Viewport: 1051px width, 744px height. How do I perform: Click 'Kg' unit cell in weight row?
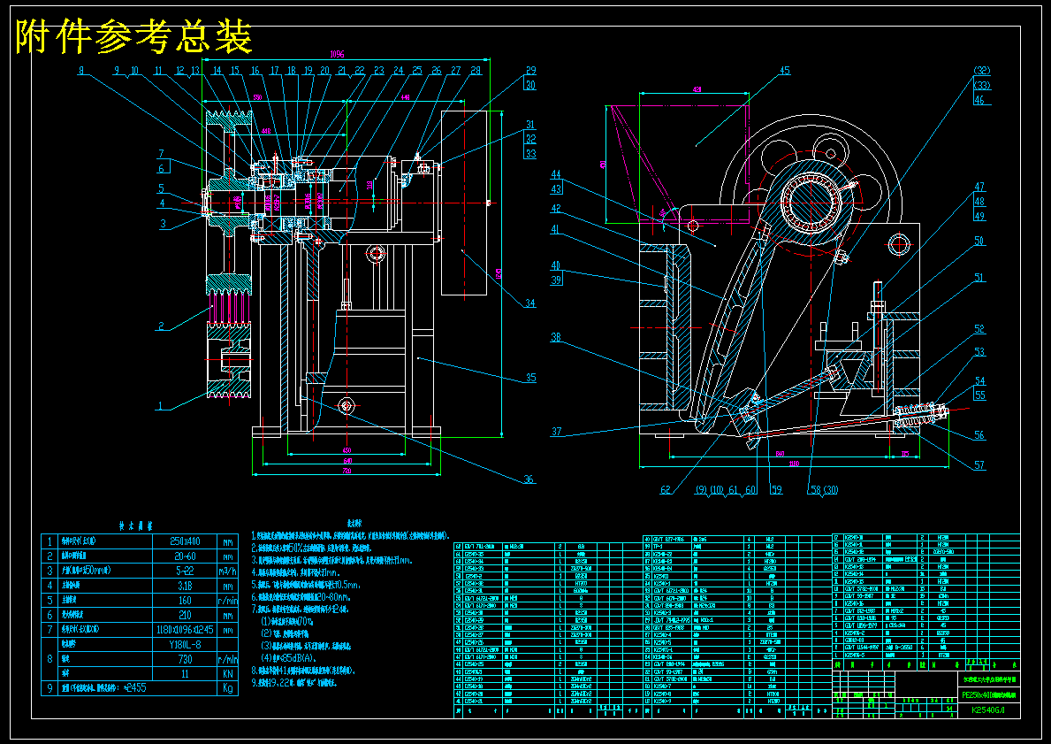click(229, 688)
